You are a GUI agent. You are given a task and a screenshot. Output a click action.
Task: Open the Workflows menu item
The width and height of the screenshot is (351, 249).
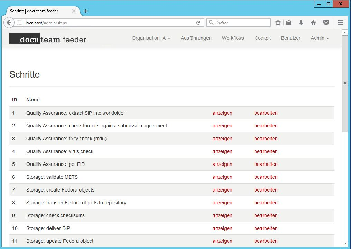233,38
